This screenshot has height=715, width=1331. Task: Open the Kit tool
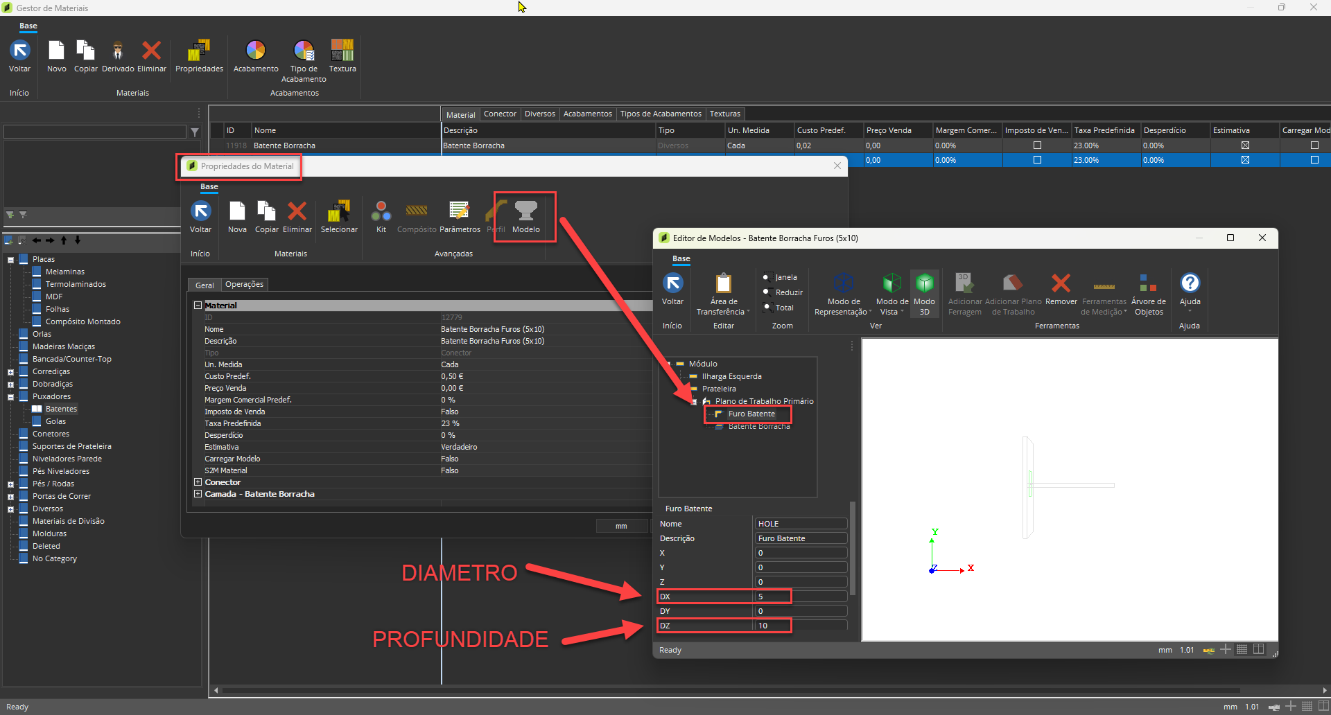click(381, 212)
